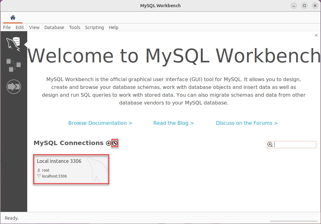The height and width of the screenshot is (224, 321).
Task: Open the Database menu
Action: 54,27
